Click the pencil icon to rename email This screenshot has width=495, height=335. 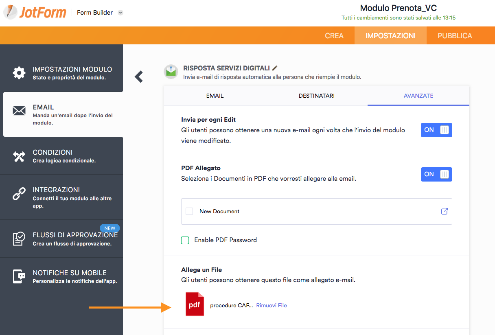(x=275, y=68)
